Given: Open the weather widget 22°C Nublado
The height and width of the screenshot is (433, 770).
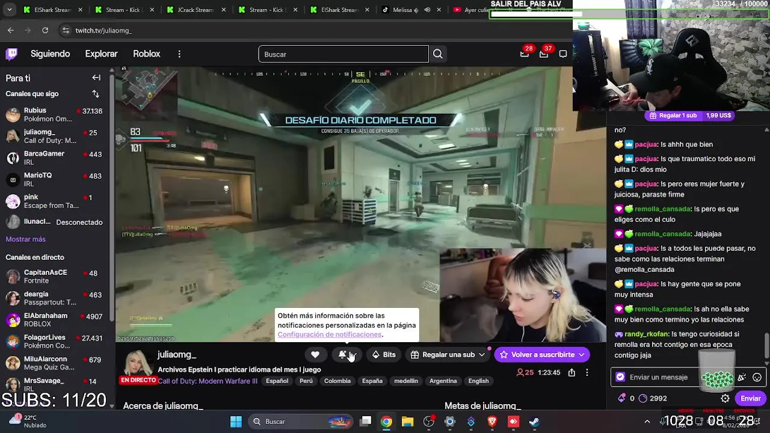Looking at the screenshot, I should pos(29,421).
